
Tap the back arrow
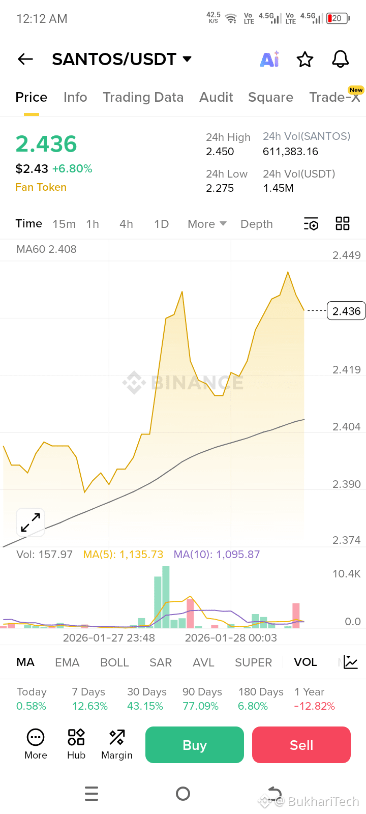coord(25,59)
